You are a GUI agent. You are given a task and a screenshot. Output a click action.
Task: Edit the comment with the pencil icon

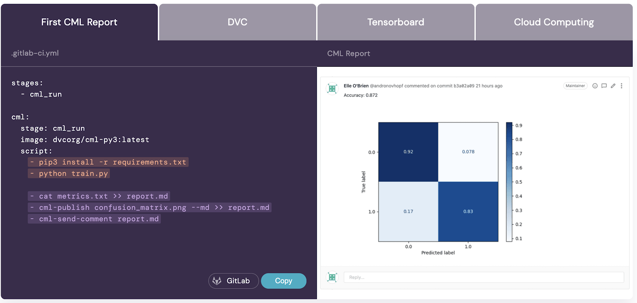coord(613,85)
